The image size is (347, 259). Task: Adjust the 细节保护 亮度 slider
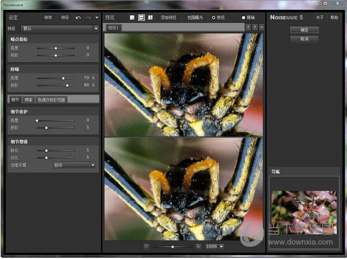(56, 121)
